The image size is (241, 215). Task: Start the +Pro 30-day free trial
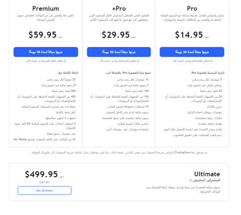[119, 52]
